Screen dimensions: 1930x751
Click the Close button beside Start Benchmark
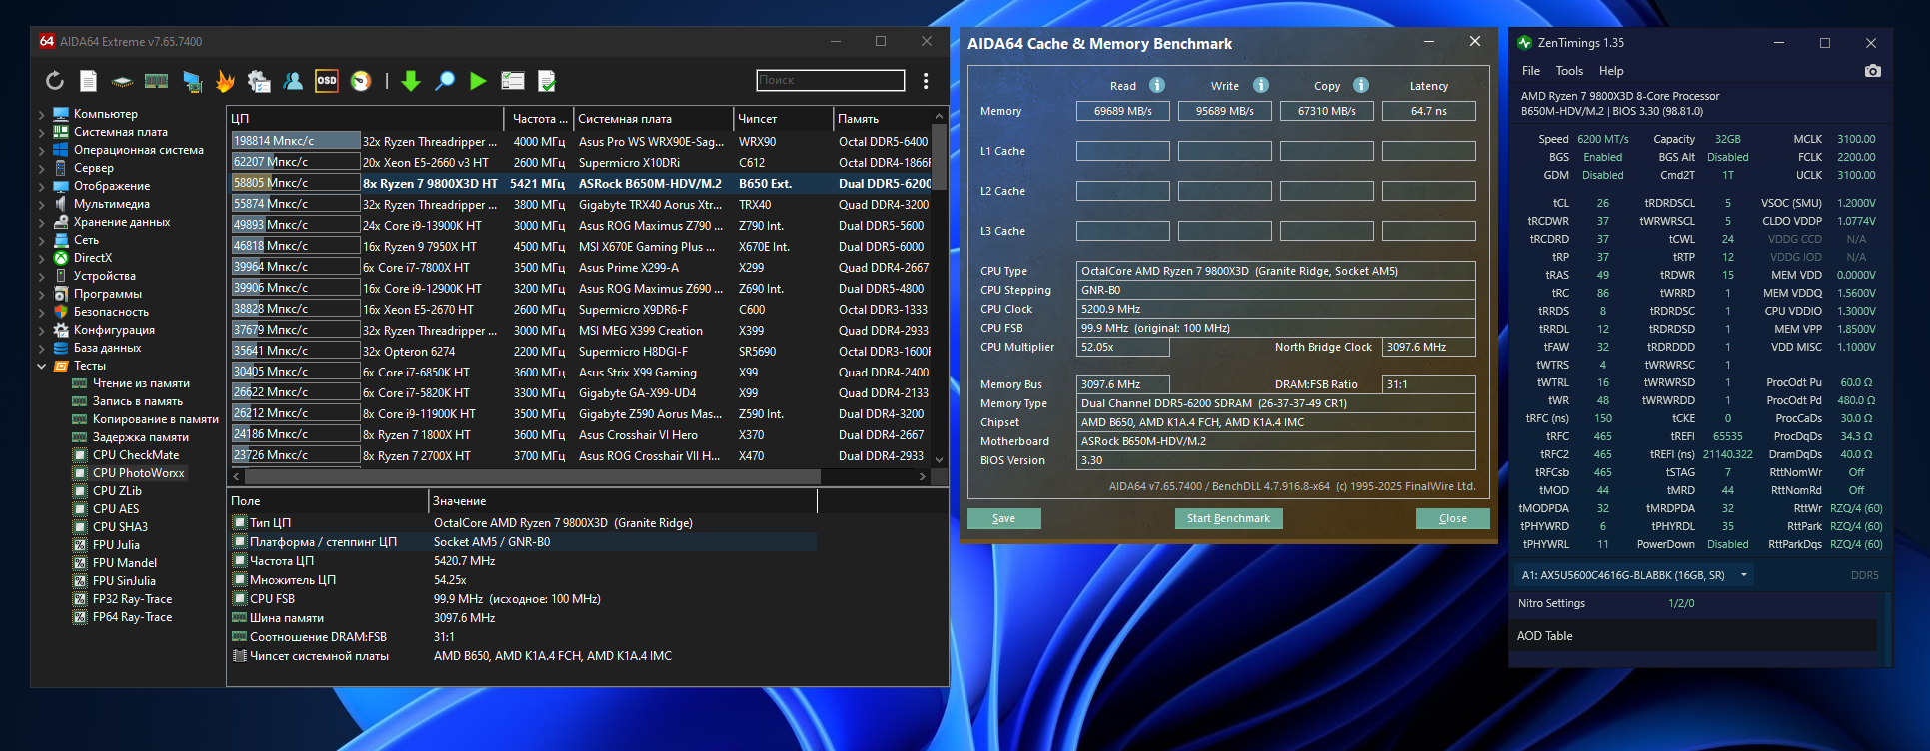point(1452,518)
